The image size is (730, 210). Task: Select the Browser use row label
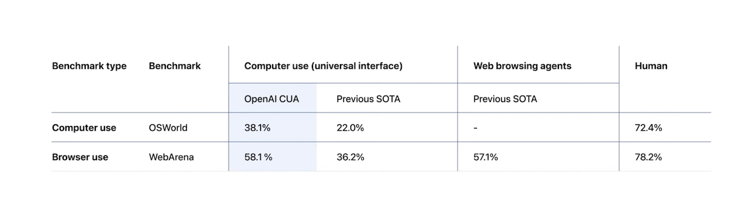click(x=80, y=157)
